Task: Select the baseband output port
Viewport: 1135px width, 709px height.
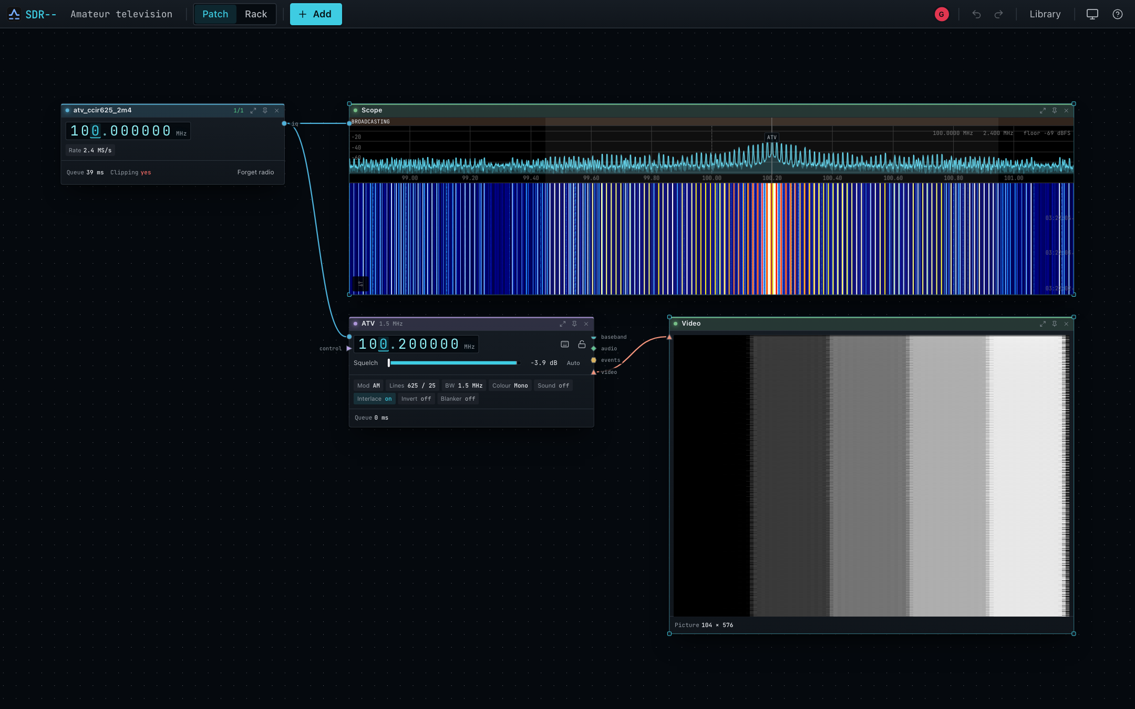Action: pyautogui.click(x=594, y=337)
